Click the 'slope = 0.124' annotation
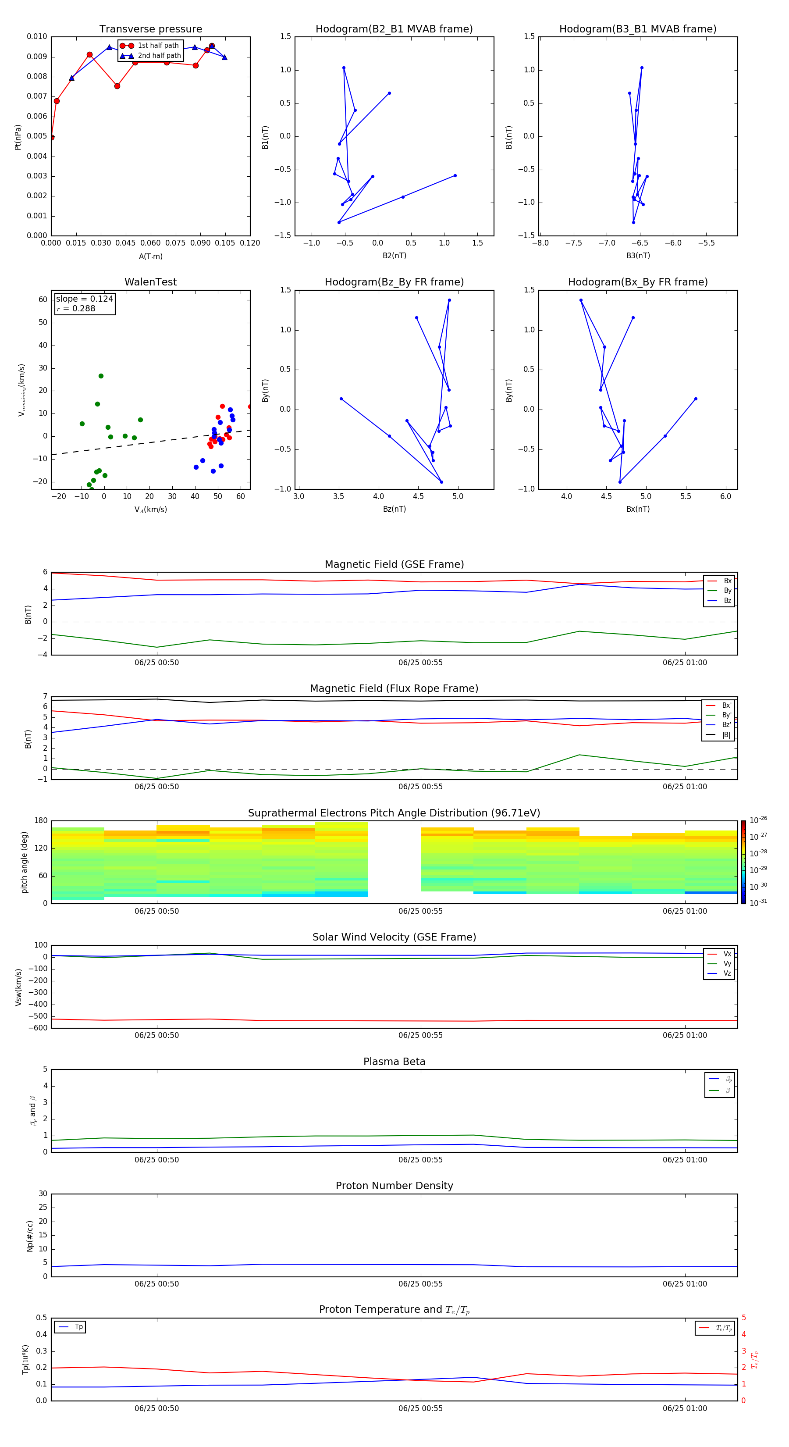 click(84, 299)
